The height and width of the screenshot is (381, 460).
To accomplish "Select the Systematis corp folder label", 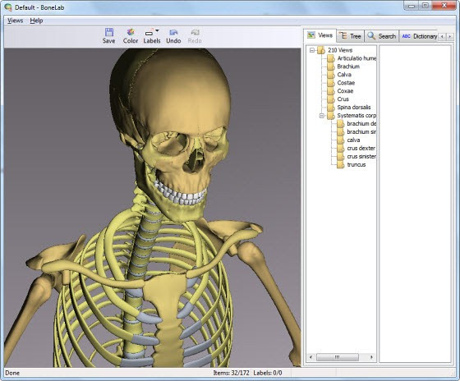I will (356, 116).
